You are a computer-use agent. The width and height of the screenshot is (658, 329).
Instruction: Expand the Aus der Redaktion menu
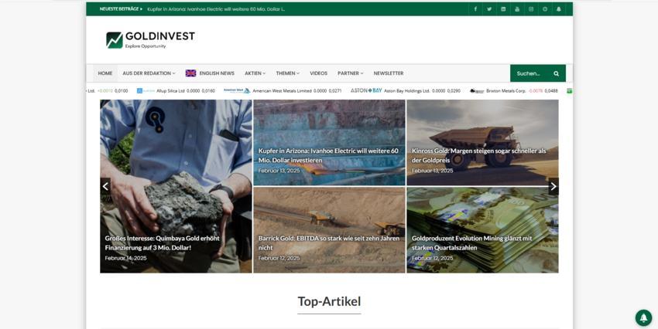(149, 73)
